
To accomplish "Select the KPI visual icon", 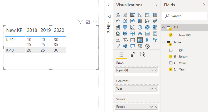I will pos(118,40).
